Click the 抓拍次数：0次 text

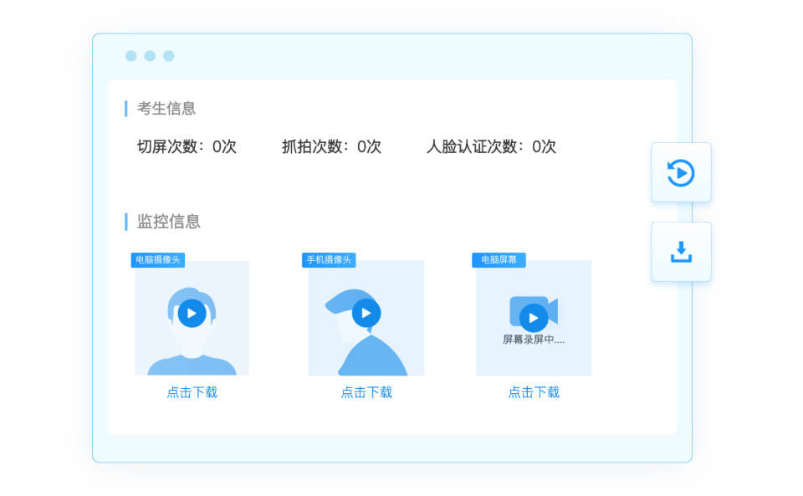click(331, 147)
